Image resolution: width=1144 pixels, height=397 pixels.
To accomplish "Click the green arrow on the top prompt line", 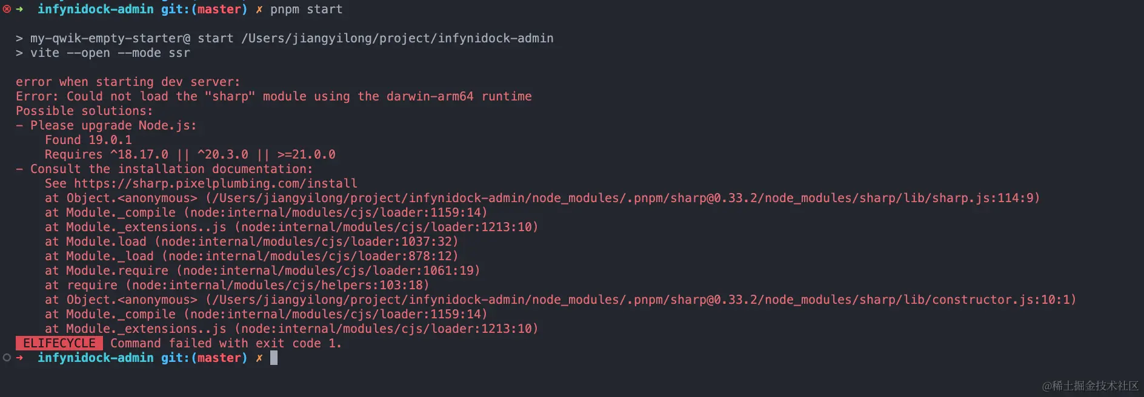I will click(20, 9).
